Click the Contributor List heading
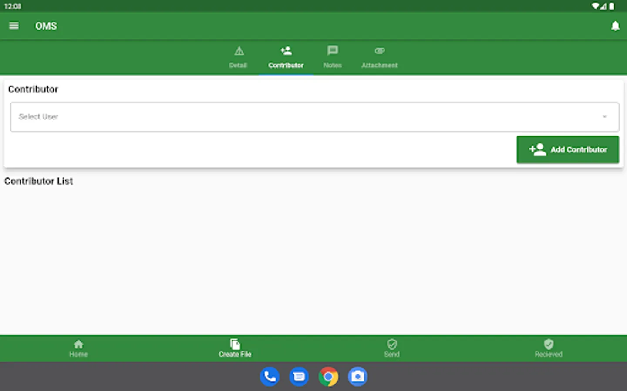 pyautogui.click(x=39, y=181)
